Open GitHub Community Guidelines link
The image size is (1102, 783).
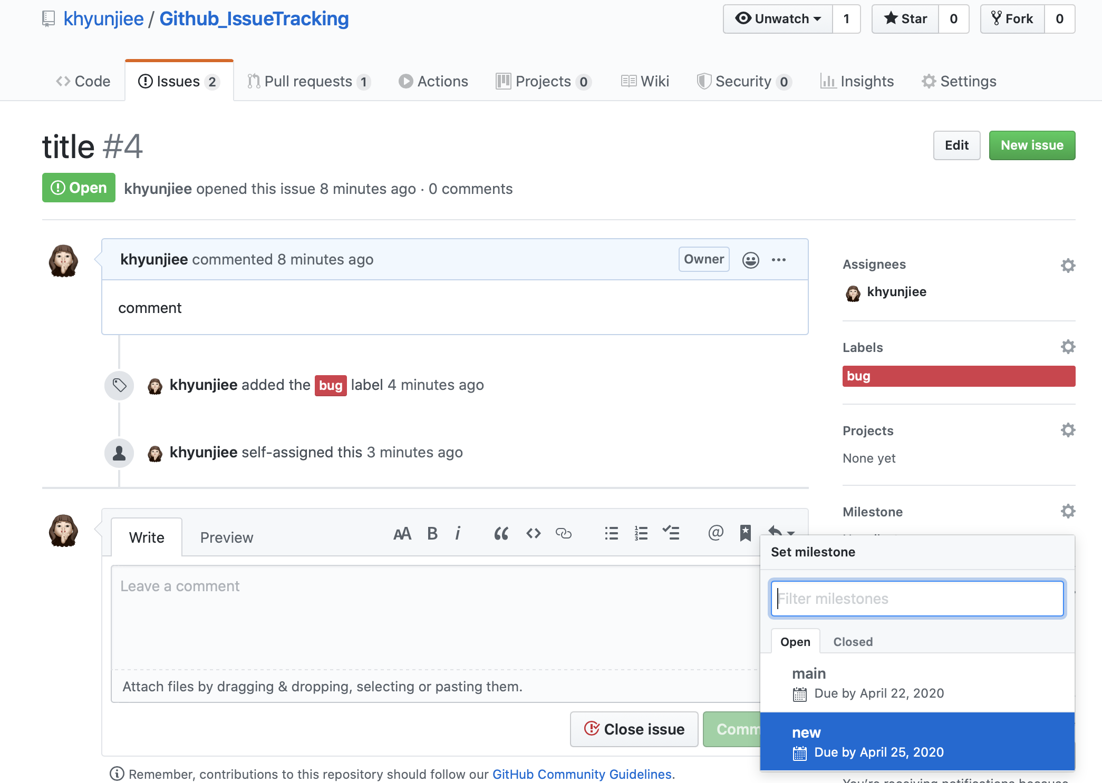582,774
